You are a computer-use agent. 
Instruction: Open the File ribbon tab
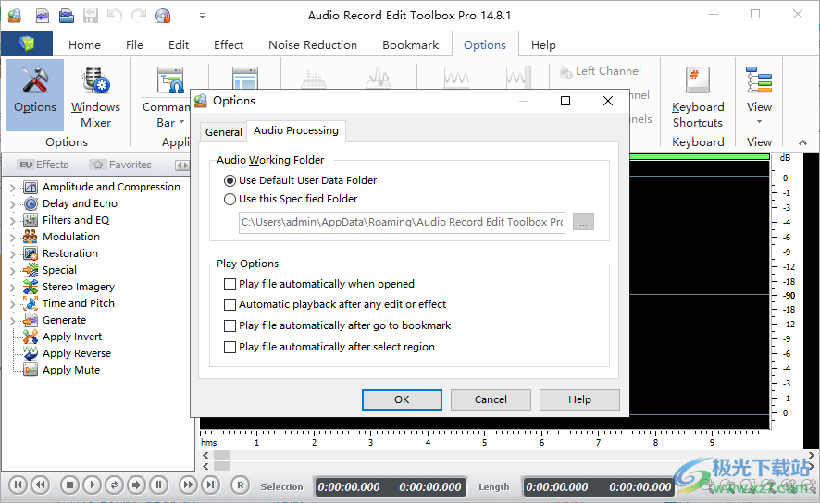[134, 45]
